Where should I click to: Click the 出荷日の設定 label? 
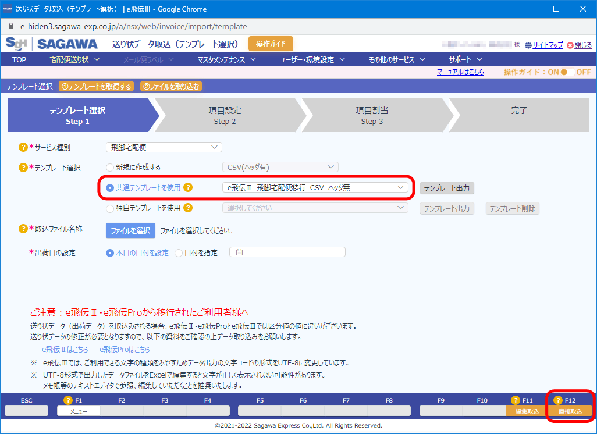click(55, 253)
